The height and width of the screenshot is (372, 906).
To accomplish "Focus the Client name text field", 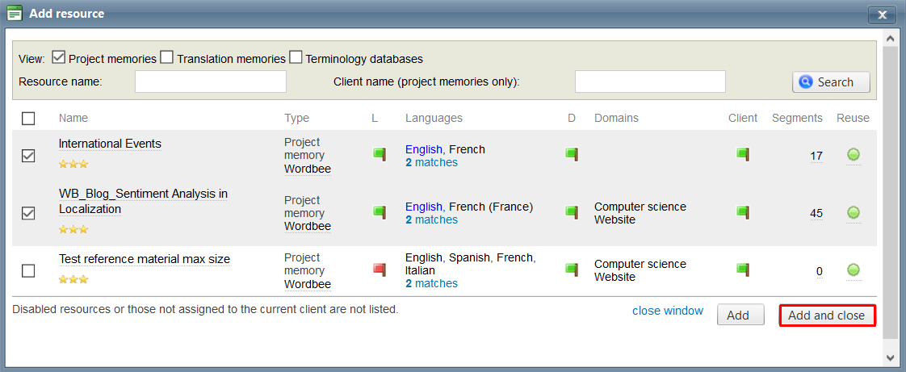I will click(649, 82).
